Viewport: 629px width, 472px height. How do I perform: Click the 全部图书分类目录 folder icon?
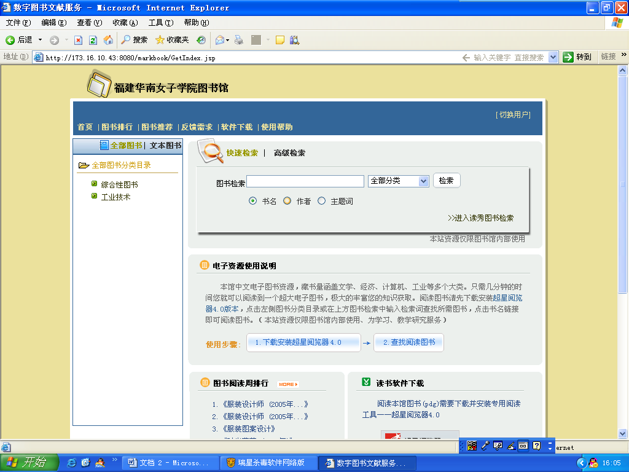[x=84, y=165]
